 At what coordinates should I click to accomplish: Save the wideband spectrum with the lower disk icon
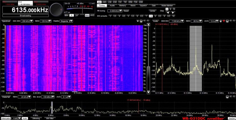(227, 97)
